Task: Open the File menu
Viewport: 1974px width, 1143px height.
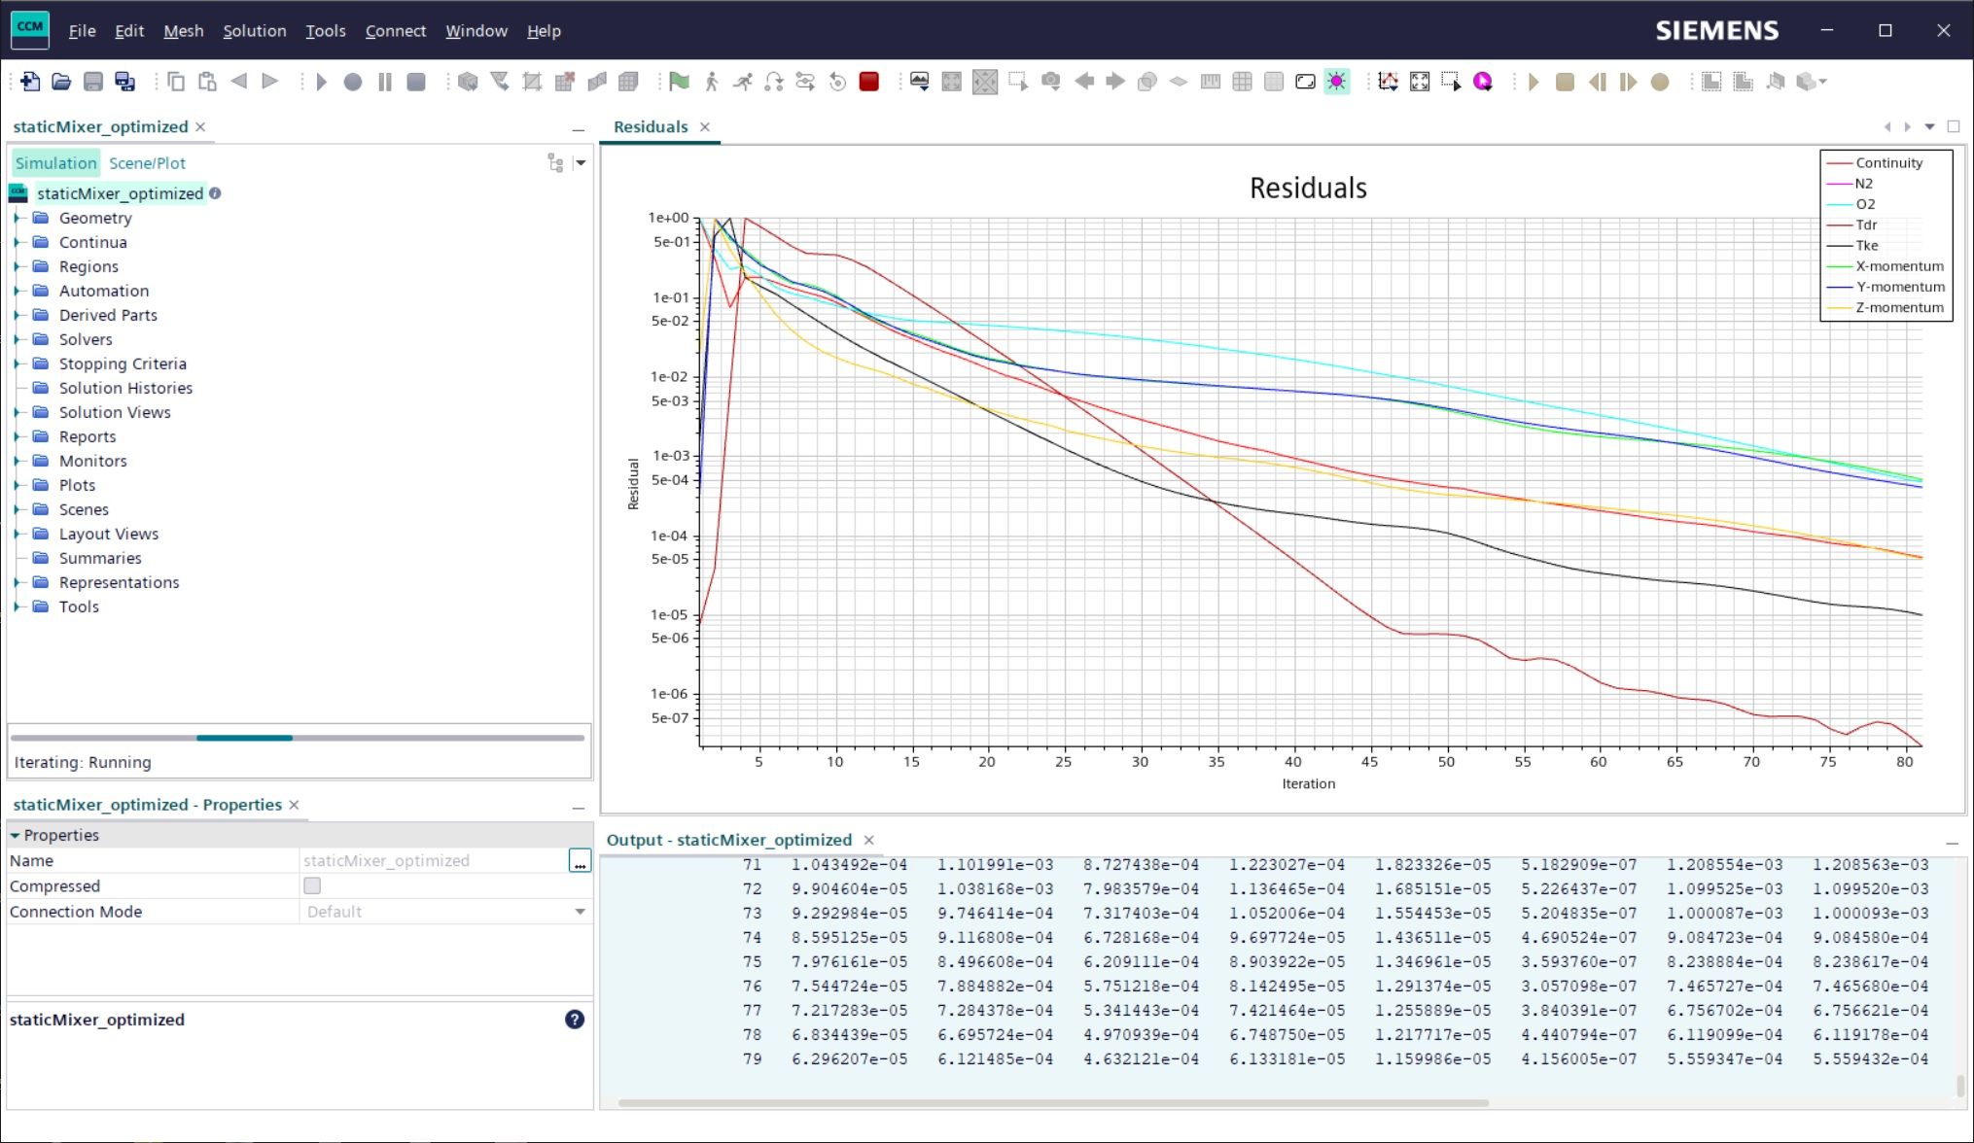Action: (82, 31)
